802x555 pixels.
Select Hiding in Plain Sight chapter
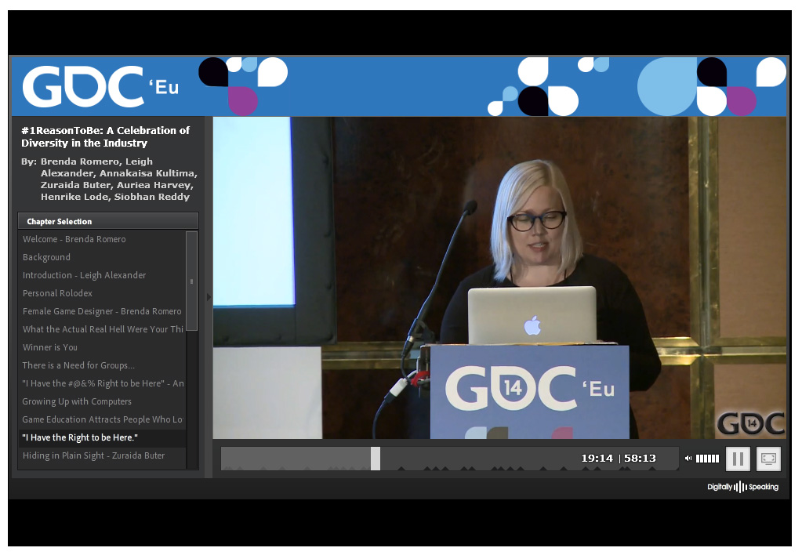[94, 455]
